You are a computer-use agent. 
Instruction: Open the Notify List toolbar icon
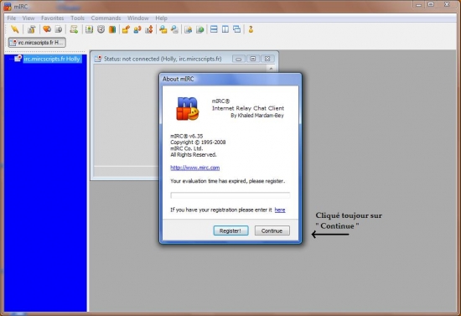coord(189,29)
